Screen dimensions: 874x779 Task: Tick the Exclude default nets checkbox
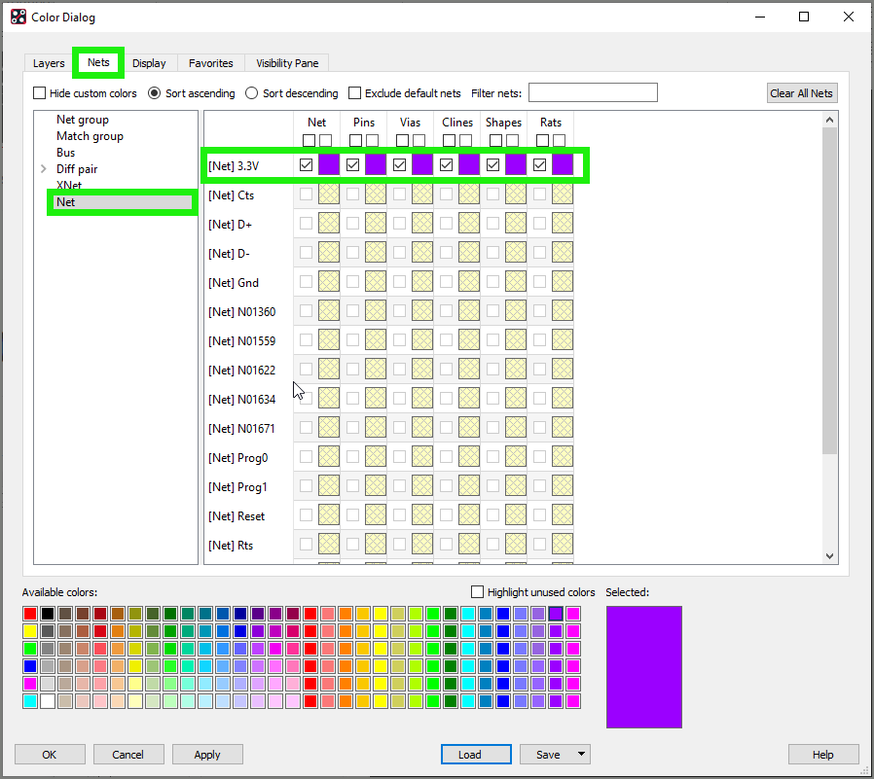[x=354, y=93]
